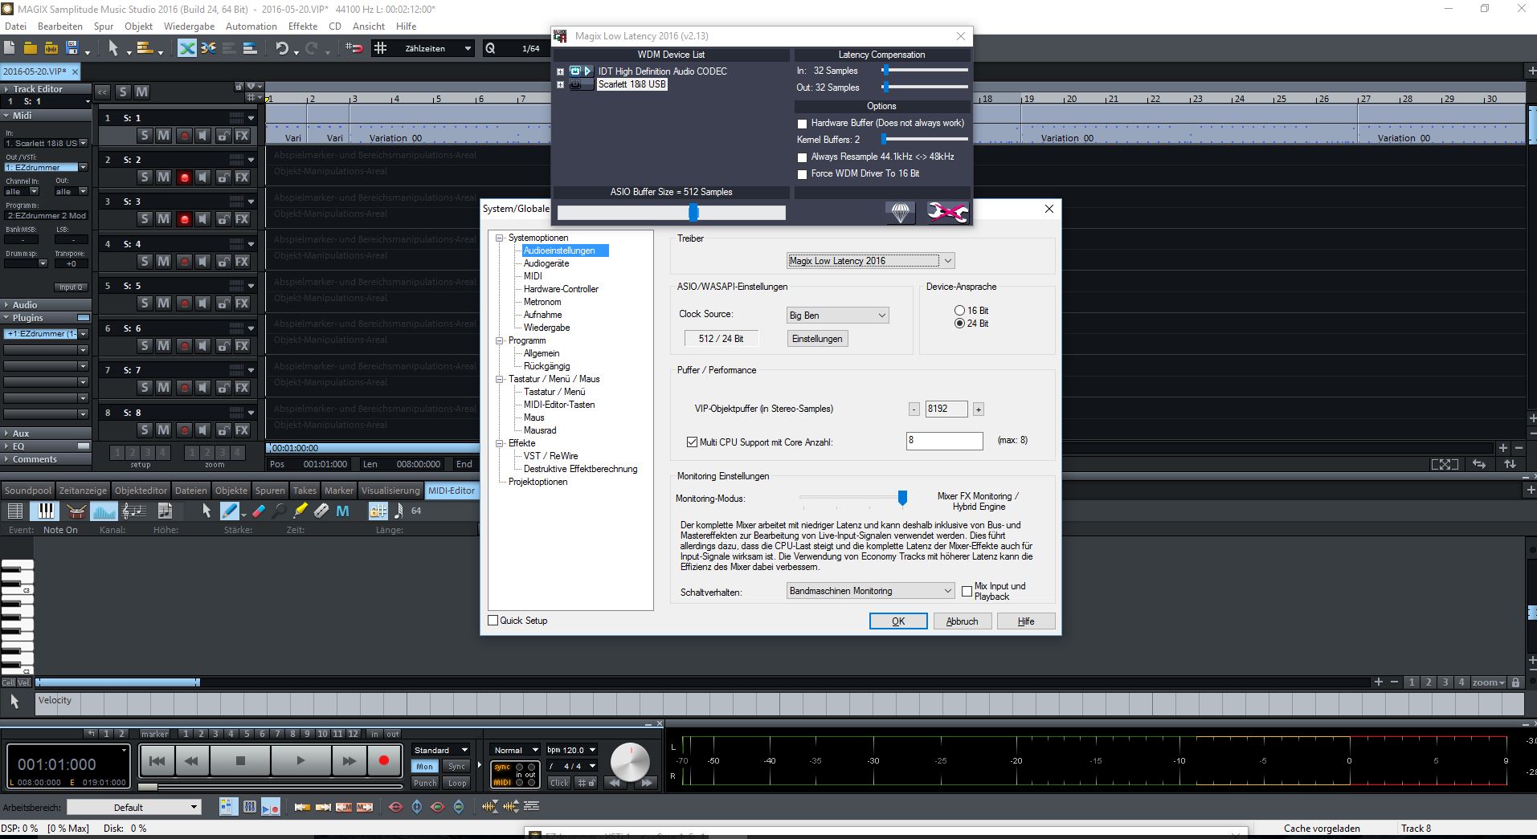Viewport: 1537px width, 839px height.
Task: Click the Save project floppy icon
Action: pos(72,48)
